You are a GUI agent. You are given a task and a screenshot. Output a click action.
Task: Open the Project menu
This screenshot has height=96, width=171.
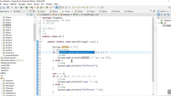[x=37, y=4]
